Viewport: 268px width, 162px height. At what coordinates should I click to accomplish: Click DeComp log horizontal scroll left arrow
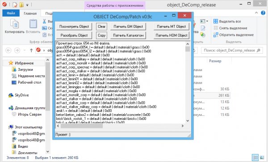(58, 126)
